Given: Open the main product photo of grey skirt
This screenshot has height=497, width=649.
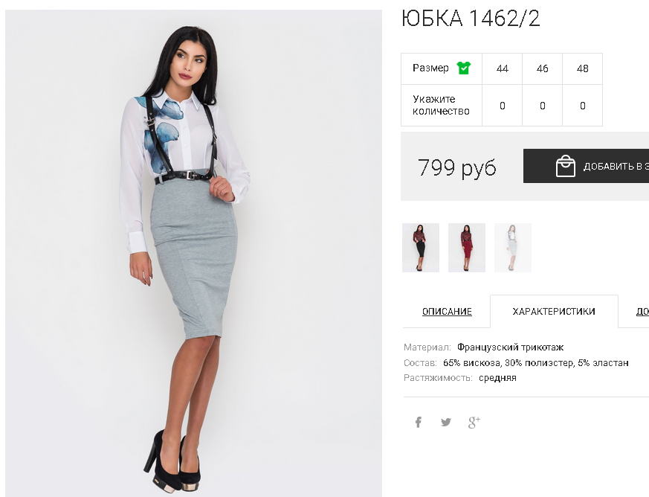Looking at the screenshot, I should pyautogui.click(x=193, y=254).
